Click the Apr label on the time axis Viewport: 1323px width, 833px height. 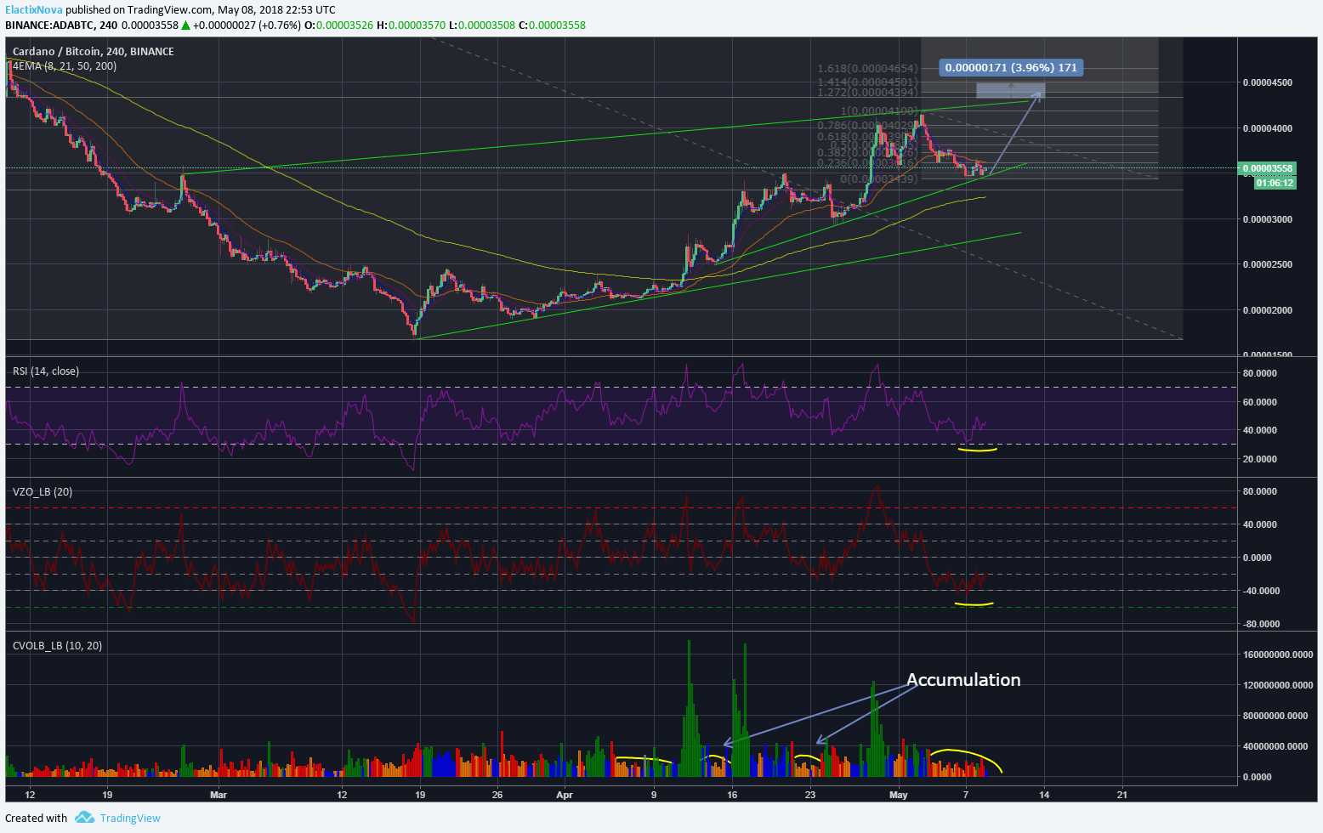565,796
